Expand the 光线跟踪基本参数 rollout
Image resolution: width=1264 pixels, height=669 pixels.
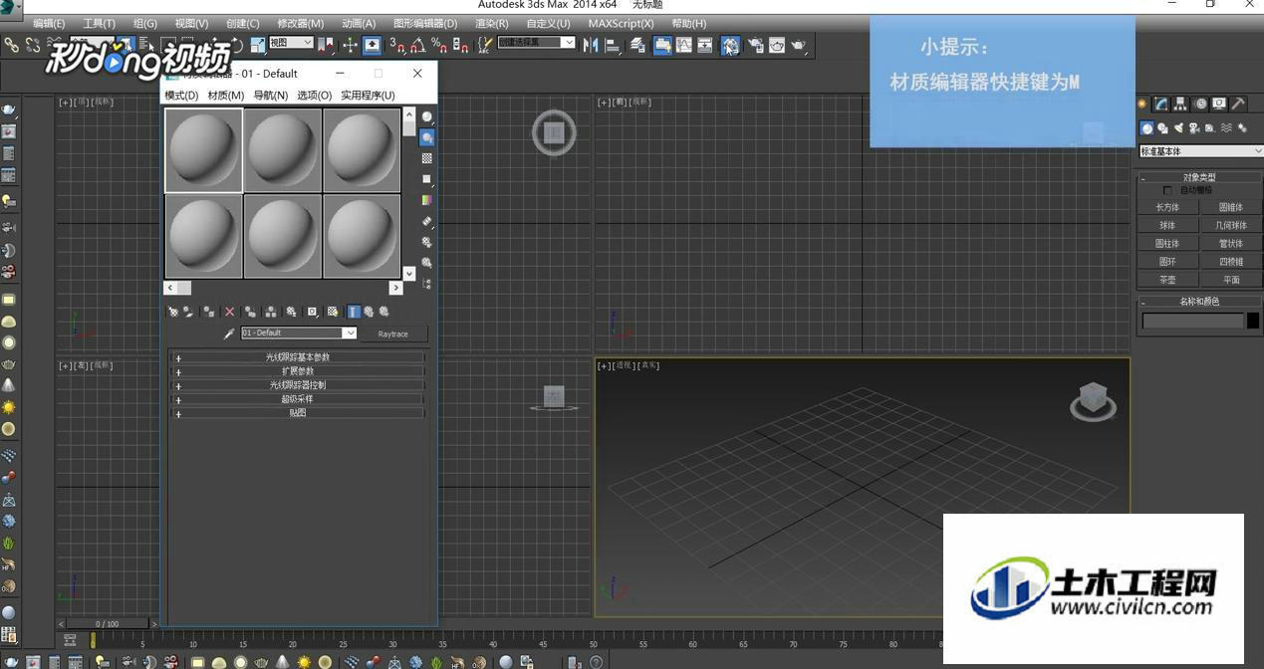(x=298, y=356)
